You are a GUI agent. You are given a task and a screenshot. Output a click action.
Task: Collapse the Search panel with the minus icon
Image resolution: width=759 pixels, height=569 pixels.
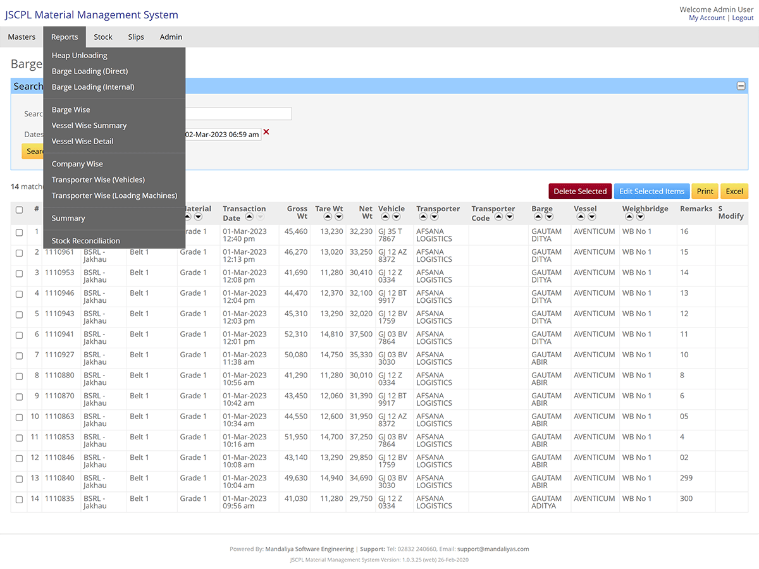(x=740, y=85)
